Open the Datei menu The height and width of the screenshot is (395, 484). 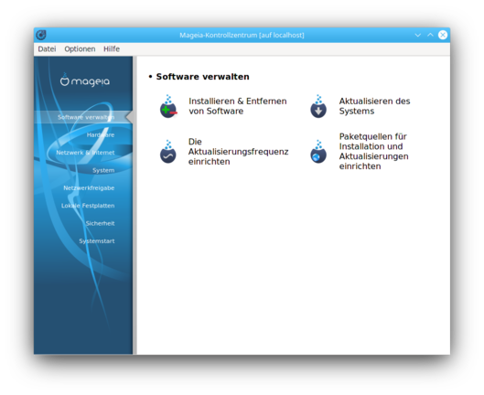[47, 49]
